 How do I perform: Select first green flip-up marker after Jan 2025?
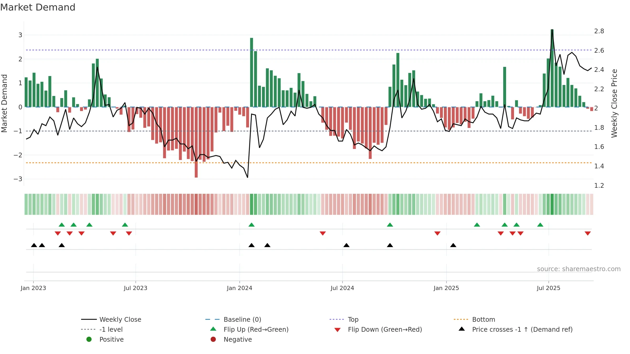(x=477, y=225)
